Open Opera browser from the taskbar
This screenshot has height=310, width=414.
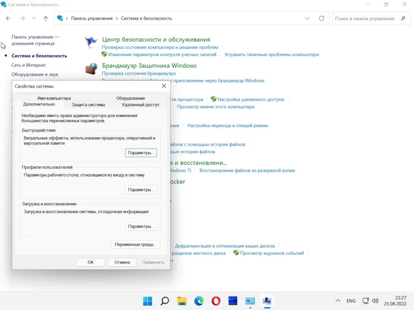point(216,301)
